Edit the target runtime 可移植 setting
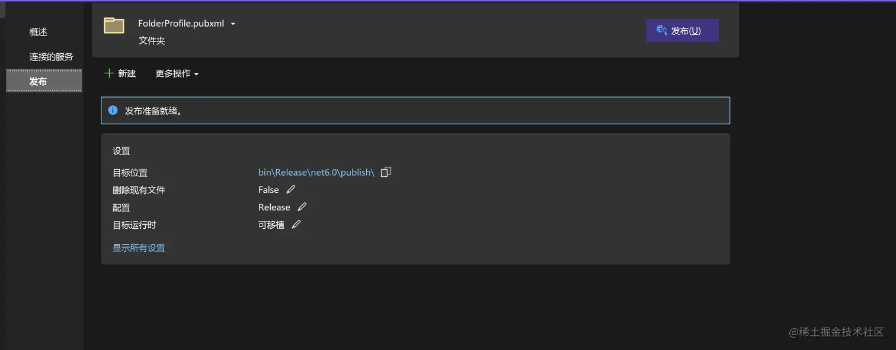Image resolution: width=896 pixels, height=350 pixels. click(x=296, y=224)
